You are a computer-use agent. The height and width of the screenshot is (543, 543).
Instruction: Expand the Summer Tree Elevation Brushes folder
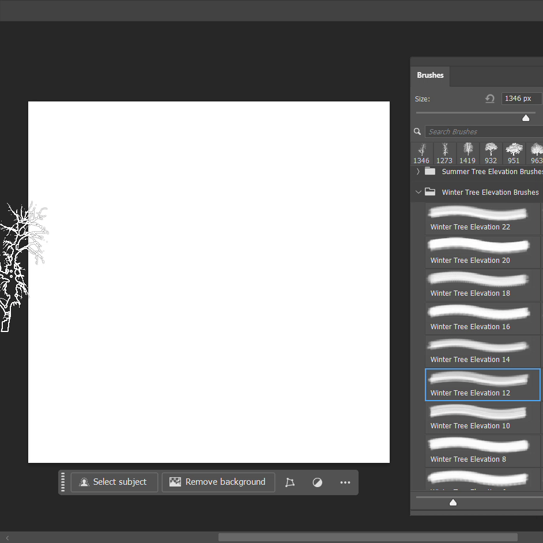pyautogui.click(x=418, y=171)
